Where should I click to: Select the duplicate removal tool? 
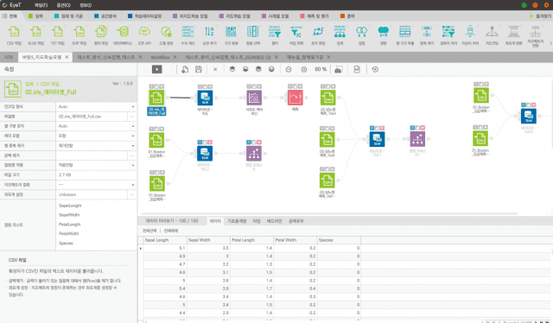pyautogui.click(x=427, y=35)
